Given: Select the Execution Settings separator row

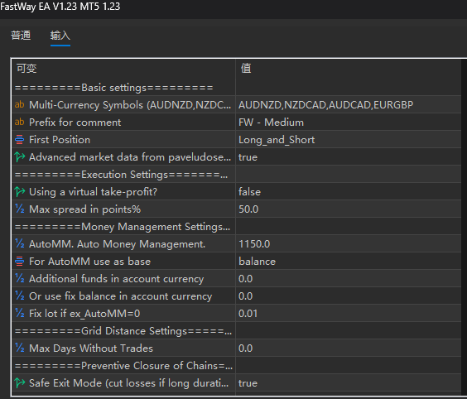Looking at the screenshot, I should tap(237, 174).
